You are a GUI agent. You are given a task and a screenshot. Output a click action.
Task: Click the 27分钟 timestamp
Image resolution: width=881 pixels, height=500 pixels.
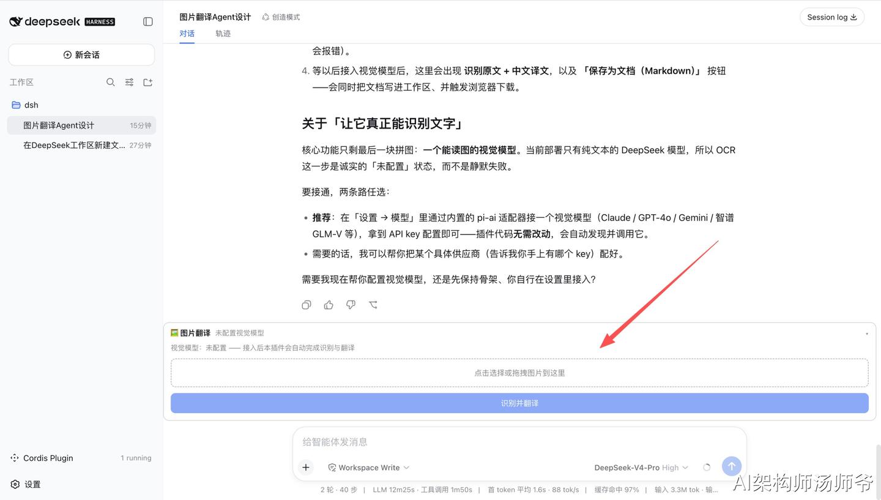140,145
